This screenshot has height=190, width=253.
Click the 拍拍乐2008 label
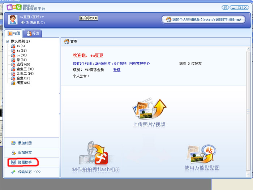(89, 18)
